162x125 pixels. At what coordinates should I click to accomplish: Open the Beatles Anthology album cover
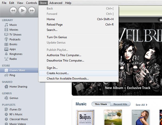click(x=85, y=117)
